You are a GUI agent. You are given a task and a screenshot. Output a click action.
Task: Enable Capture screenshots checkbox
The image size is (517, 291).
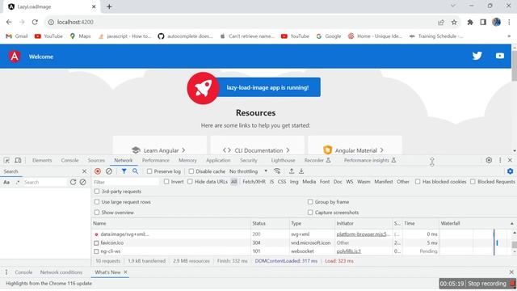coord(310,213)
